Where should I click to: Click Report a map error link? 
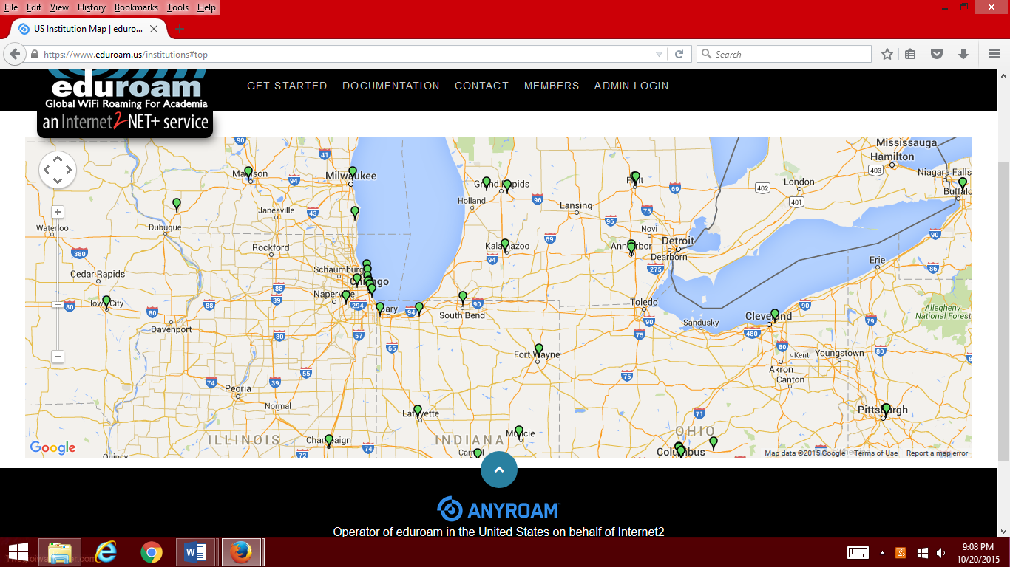click(937, 453)
